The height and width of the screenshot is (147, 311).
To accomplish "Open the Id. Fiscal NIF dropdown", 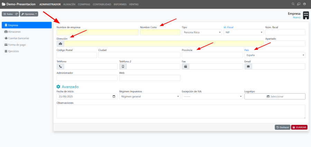I will click(x=244, y=32).
